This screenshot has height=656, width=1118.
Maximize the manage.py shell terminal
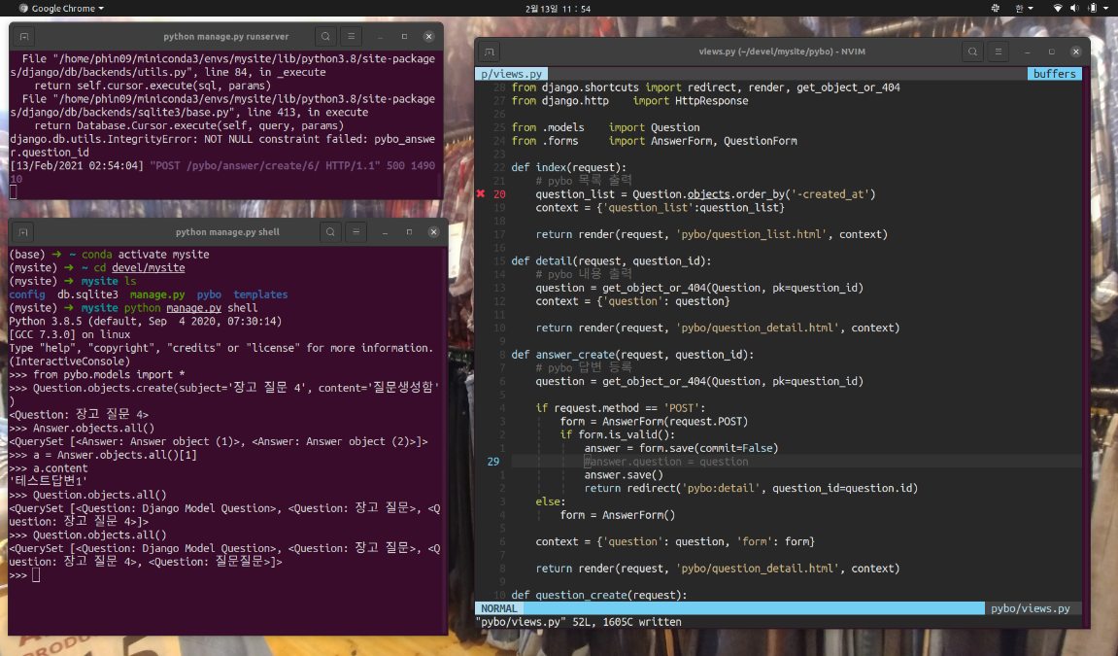[409, 231]
